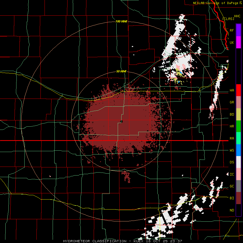Pick the light green RA legend swatch
This screenshot has width=243, height=243.
[238, 138]
